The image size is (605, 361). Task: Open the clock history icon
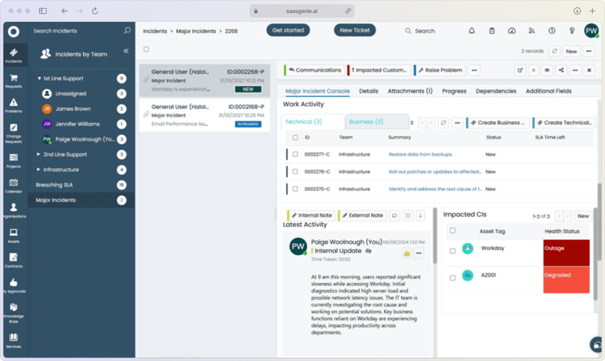pos(552,31)
